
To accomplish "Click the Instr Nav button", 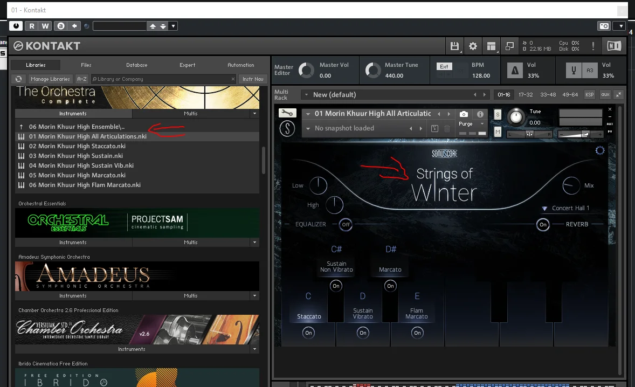I will pos(253,79).
